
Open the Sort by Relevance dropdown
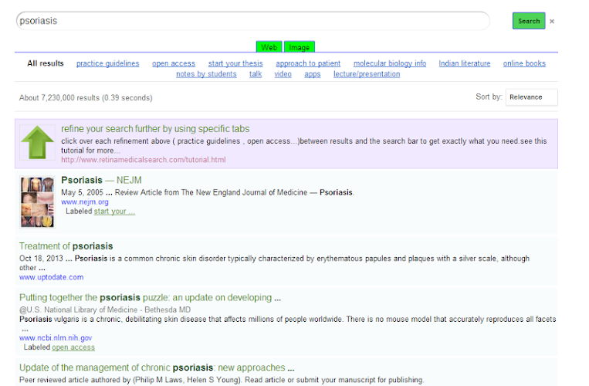click(x=531, y=97)
